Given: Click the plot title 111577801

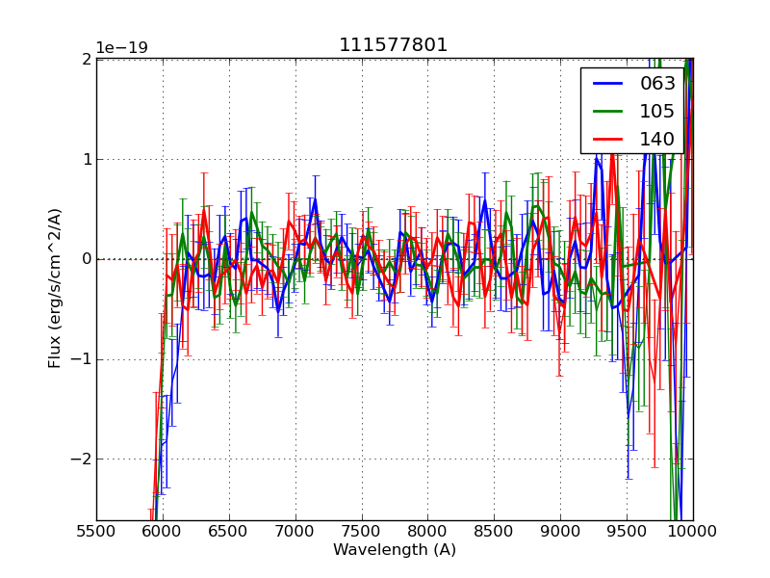Looking at the screenshot, I should coord(394,45).
